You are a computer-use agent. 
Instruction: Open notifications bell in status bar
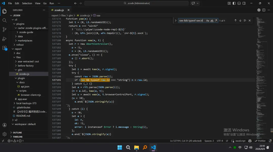[x=270, y=141]
